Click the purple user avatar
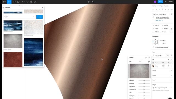 [155, 2]
